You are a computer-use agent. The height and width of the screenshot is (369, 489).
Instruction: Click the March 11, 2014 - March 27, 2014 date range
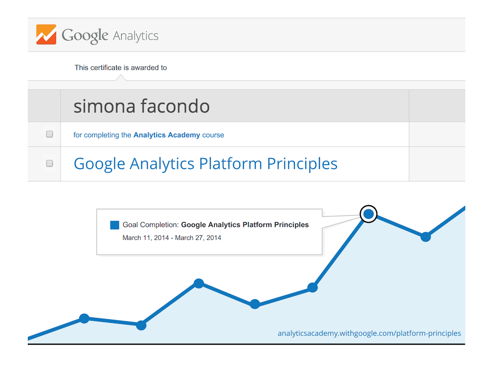(x=172, y=238)
